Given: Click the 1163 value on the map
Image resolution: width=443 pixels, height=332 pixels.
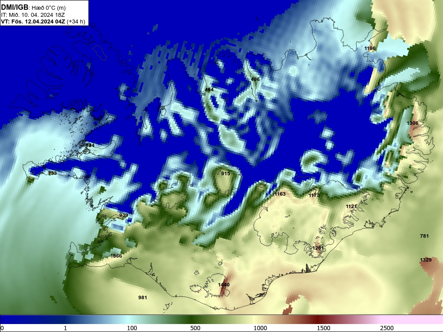Looking at the screenshot, I should tap(280, 194).
